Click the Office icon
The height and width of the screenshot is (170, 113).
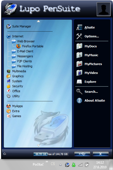pyautogui.click(x=9, y=91)
